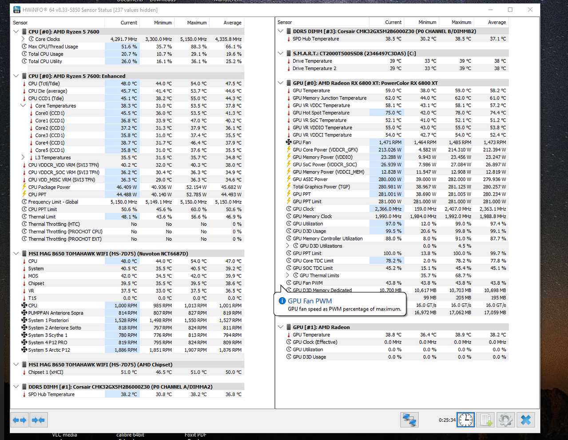Click the right pane Sensor column header
This screenshot has height=440, width=568.
322,22
